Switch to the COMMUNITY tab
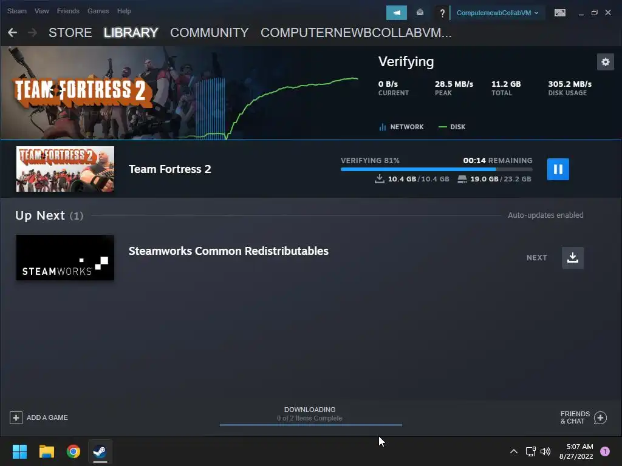This screenshot has width=622, height=466. 209,33
